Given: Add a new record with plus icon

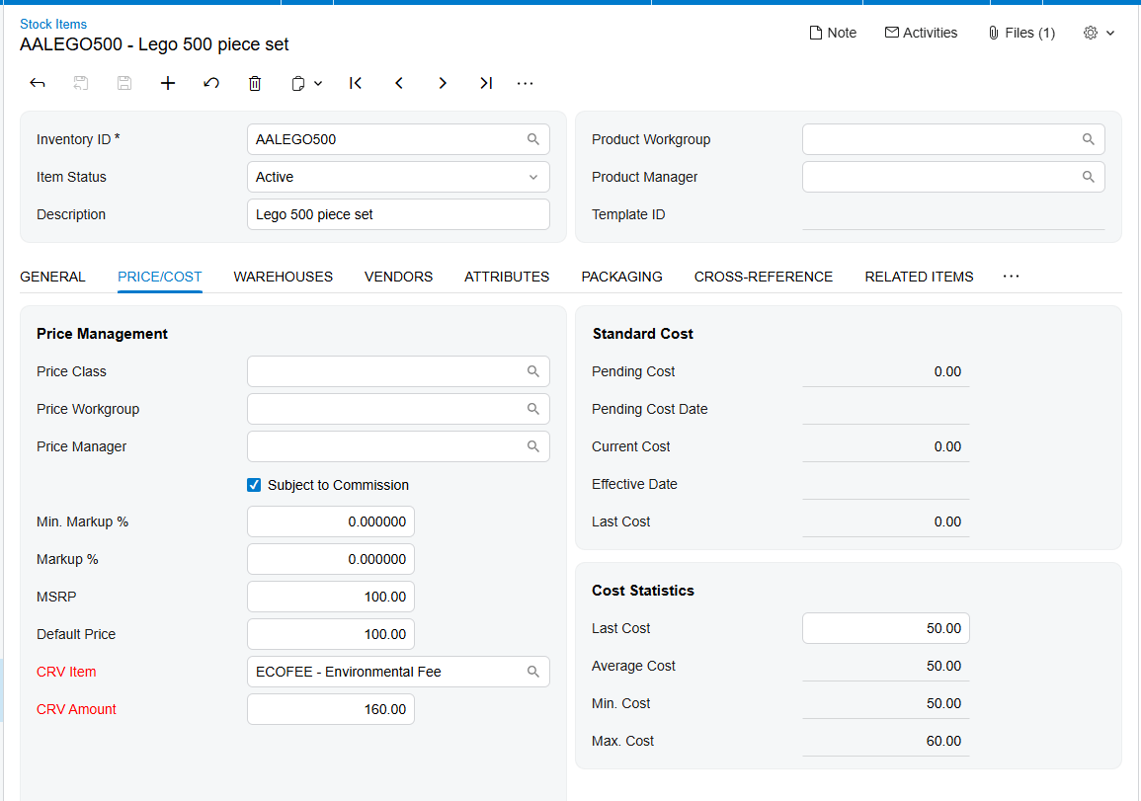Looking at the screenshot, I should pos(168,83).
